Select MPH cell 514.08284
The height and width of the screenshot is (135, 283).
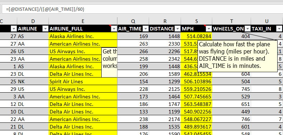tap(196, 36)
